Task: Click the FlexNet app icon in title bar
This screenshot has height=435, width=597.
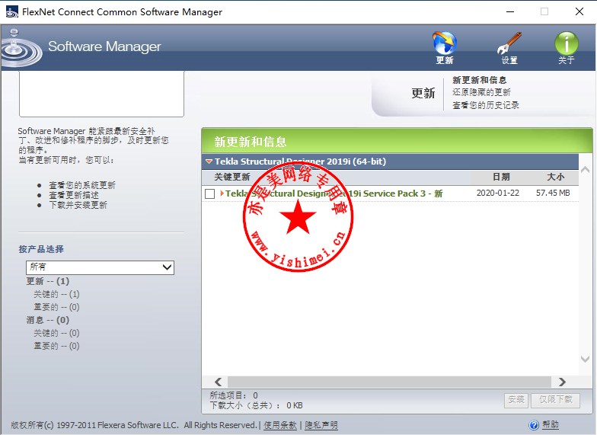Action: tap(12, 12)
